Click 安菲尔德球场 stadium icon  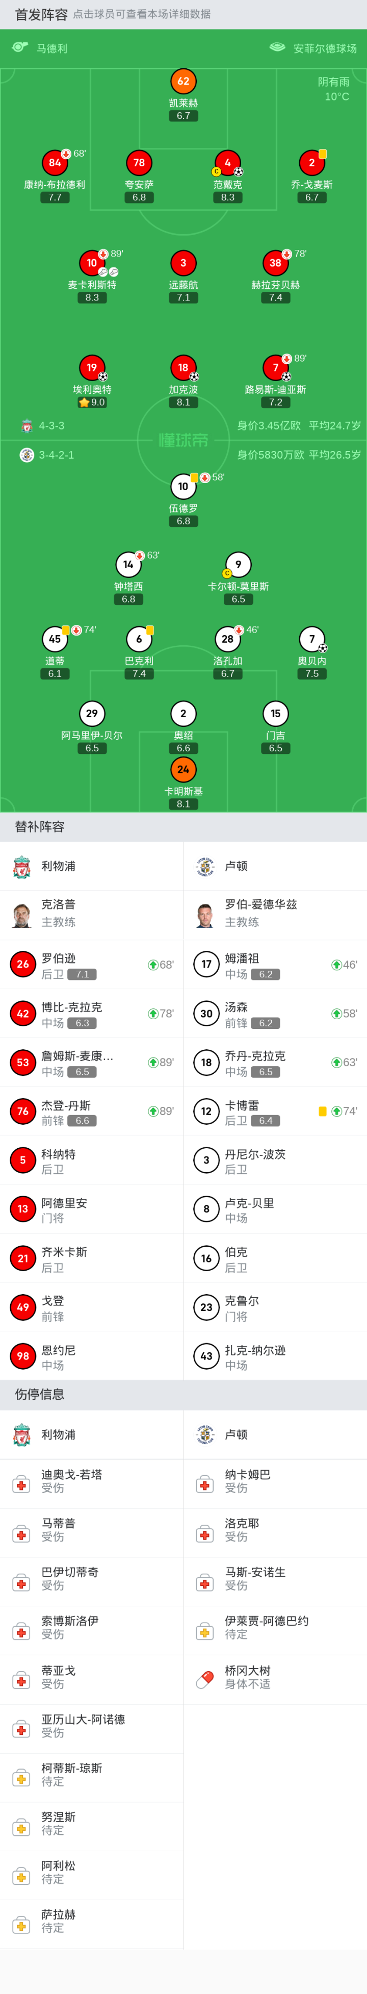click(x=277, y=48)
